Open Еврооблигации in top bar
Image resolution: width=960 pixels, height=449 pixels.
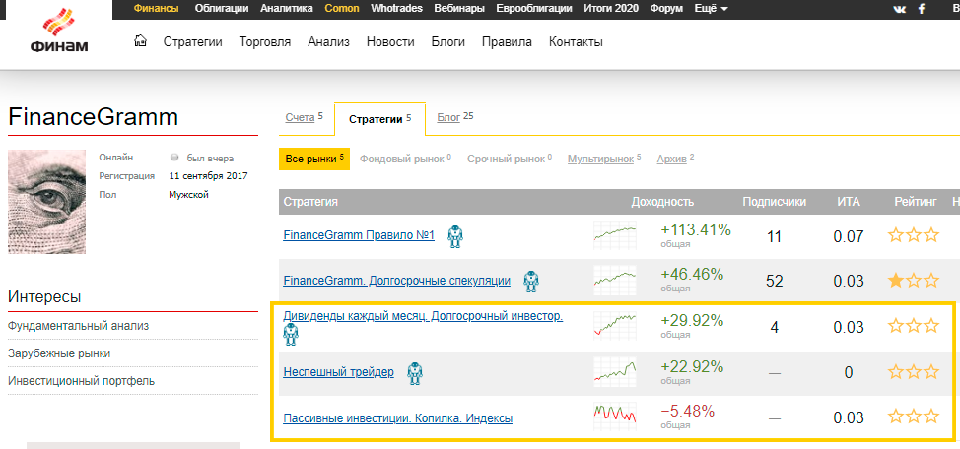pyautogui.click(x=534, y=9)
